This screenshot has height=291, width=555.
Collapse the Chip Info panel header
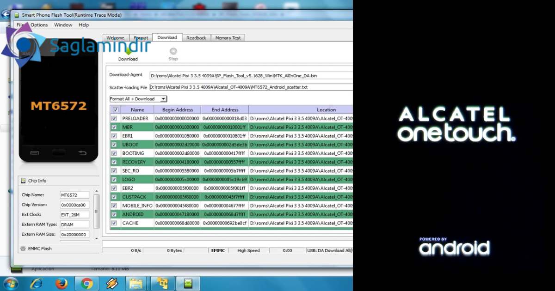[59, 181]
